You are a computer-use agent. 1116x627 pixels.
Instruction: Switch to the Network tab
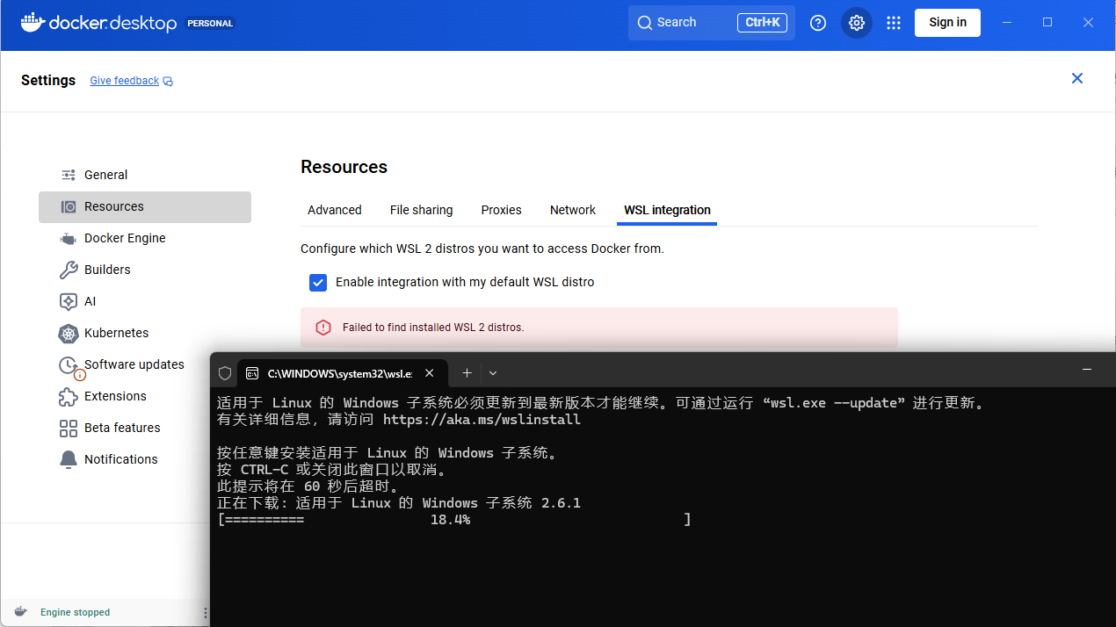573,210
